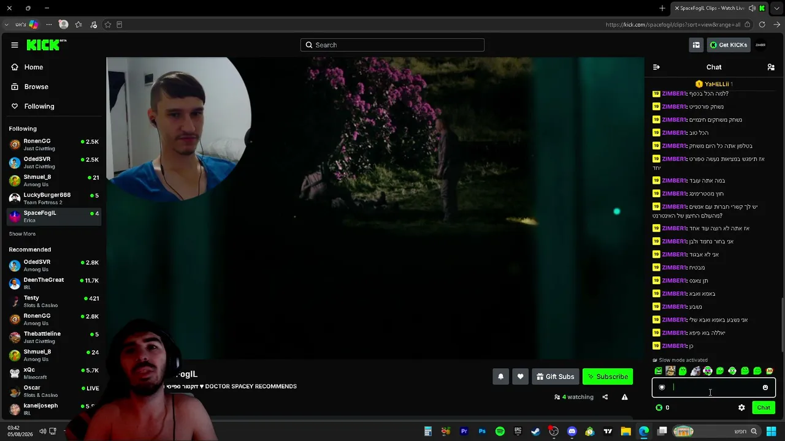Share the stream with share icon
The width and height of the screenshot is (785, 441).
[605, 397]
